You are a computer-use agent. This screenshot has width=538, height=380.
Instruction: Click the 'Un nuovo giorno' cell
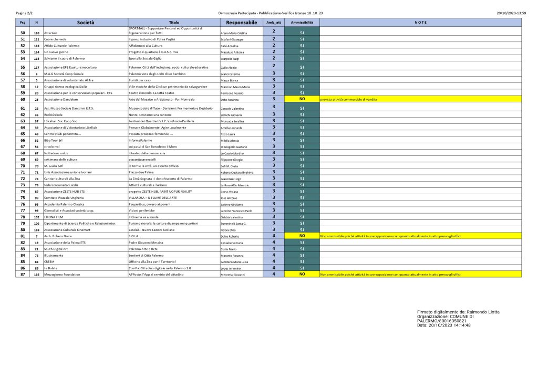[x=86, y=52]
